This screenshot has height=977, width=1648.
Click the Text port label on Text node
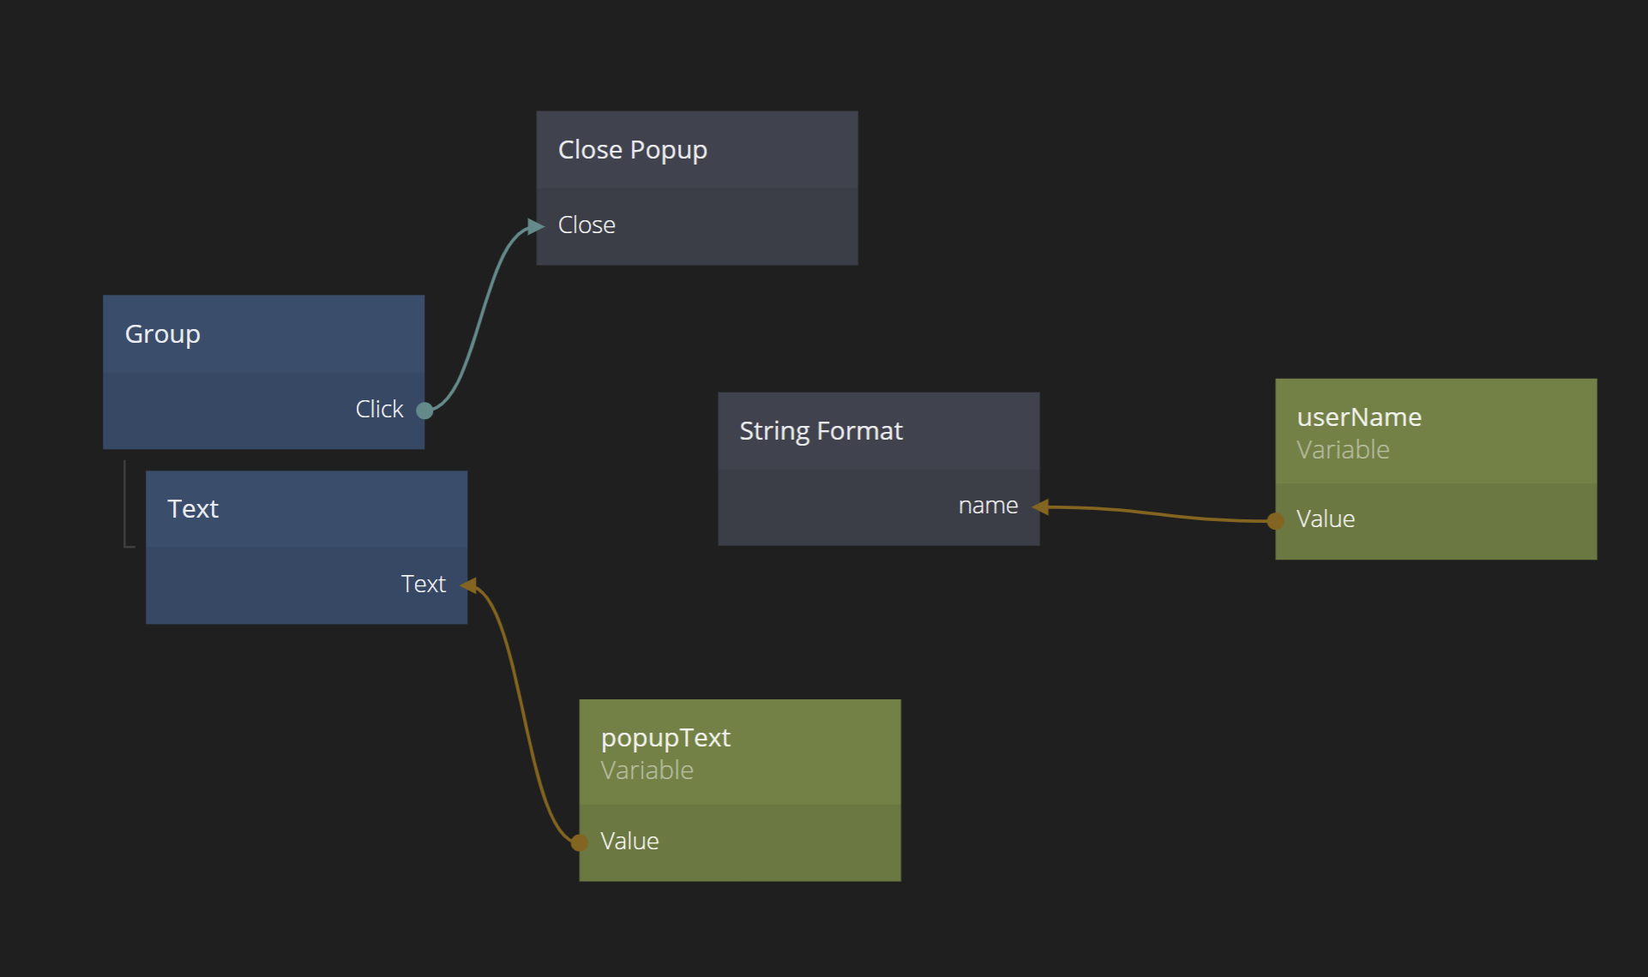pos(423,584)
